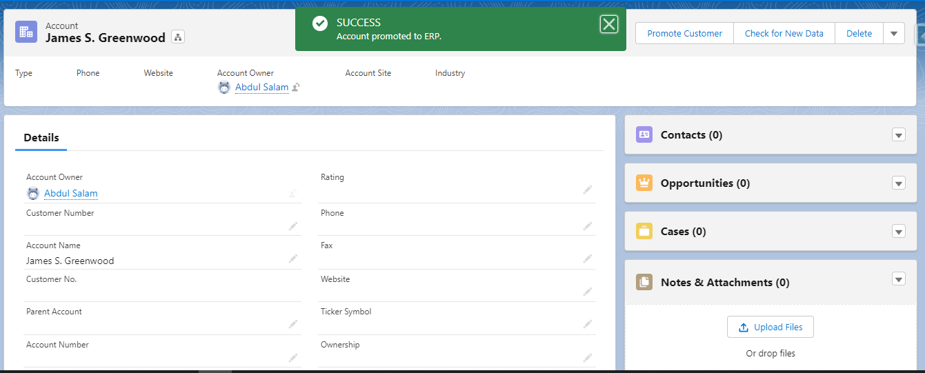This screenshot has height=373, width=925.
Task: Edit Ticker Symbol pencil icon
Action: (588, 324)
